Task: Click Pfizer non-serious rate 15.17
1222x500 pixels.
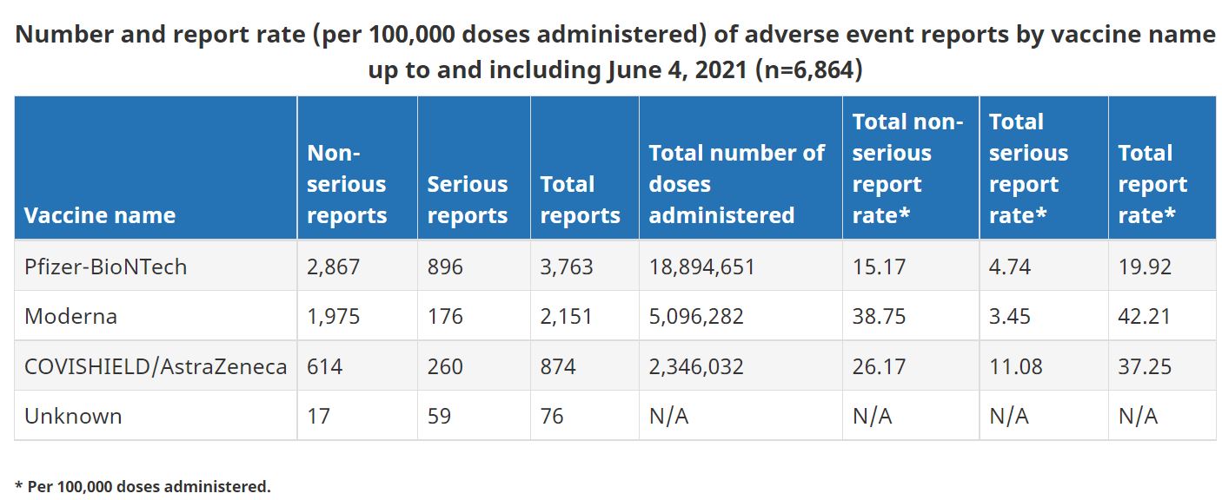Action: [879, 266]
